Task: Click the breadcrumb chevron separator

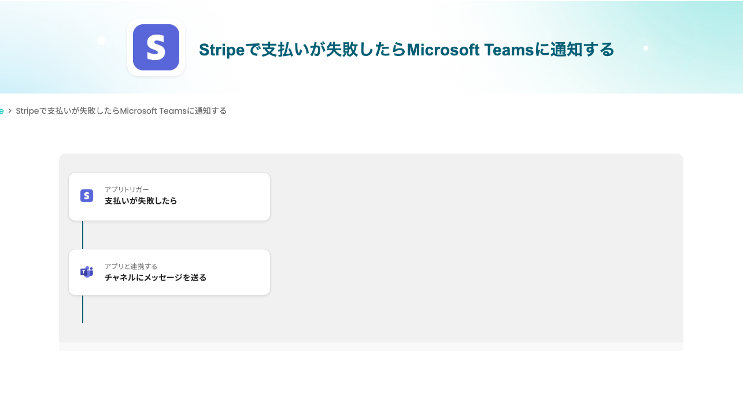Action: (x=10, y=111)
